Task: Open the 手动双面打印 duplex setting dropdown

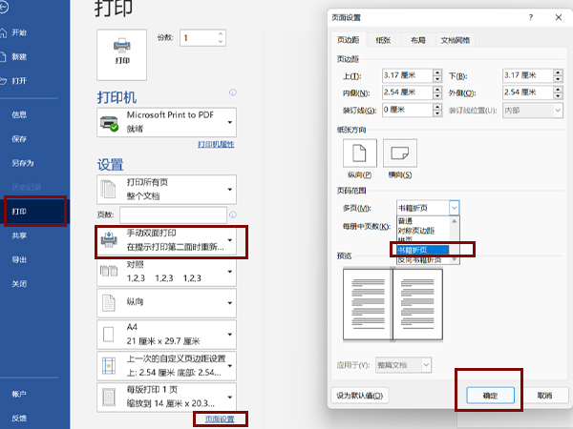Action: [x=167, y=241]
